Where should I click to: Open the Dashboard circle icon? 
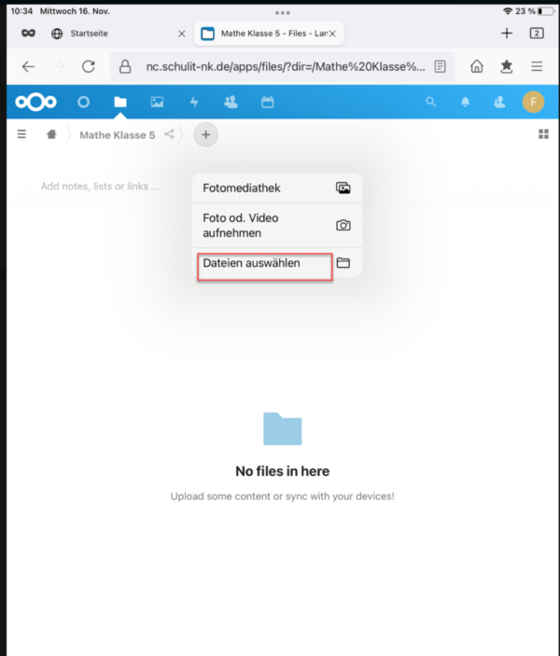point(83,102)
